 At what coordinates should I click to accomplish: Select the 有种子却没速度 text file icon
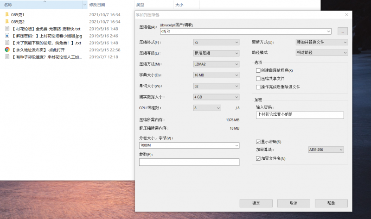(7, 56)
